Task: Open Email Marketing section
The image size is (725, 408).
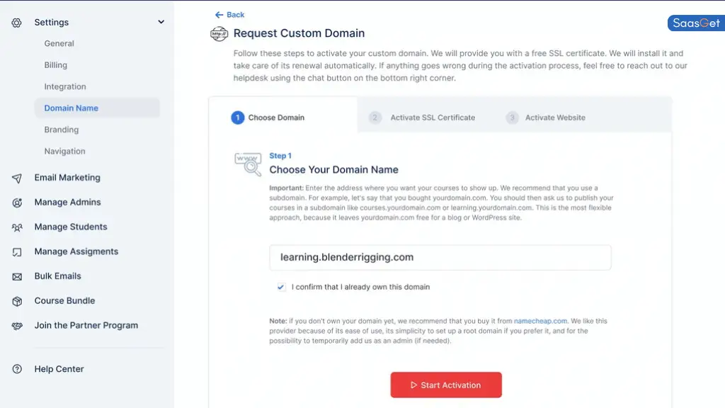Action: coord(67,178)
